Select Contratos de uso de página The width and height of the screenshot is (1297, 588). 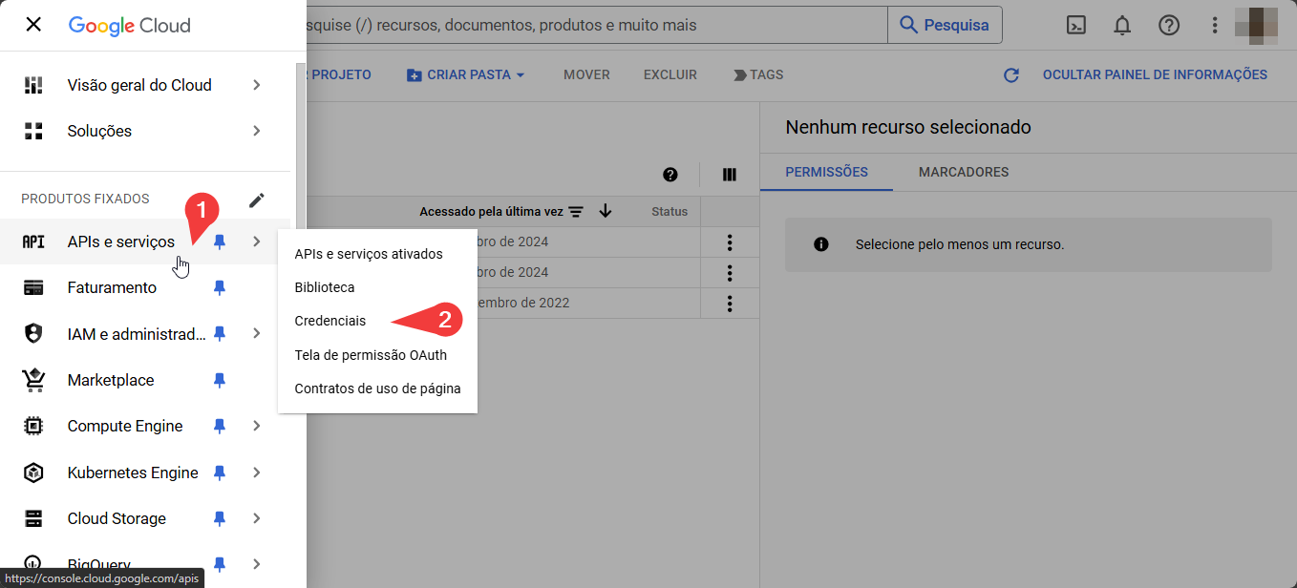click(377, 388)
